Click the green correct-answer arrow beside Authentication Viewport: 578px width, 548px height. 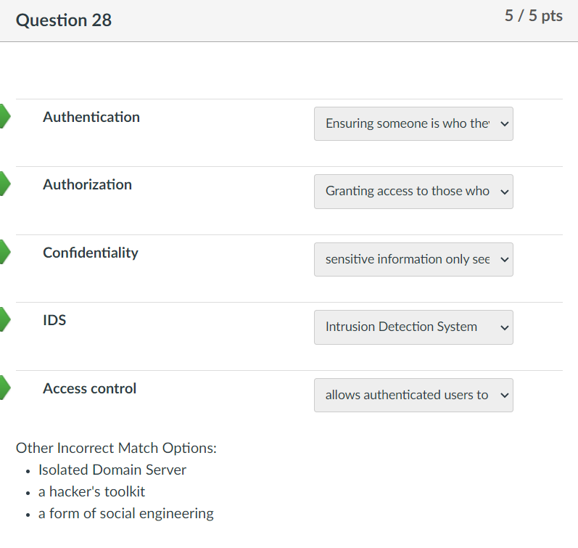tap(5, 116)
